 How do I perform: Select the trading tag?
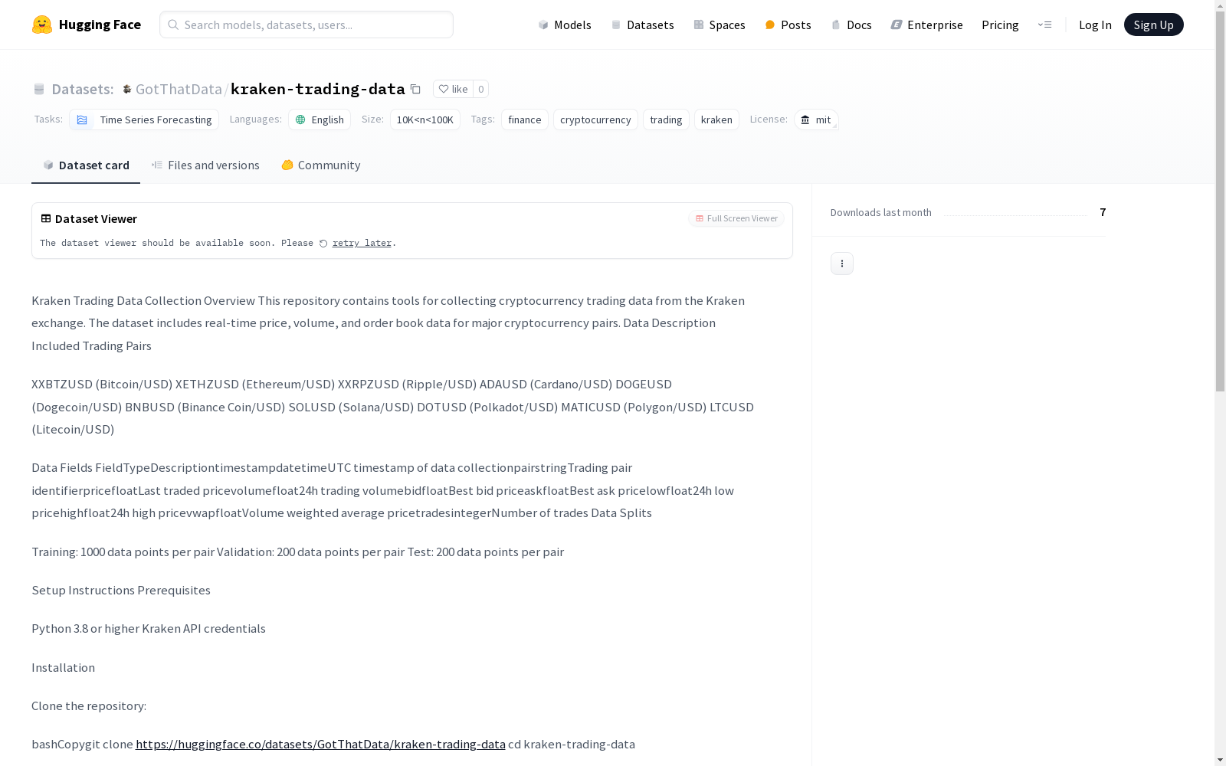click(x=666, y=119)
